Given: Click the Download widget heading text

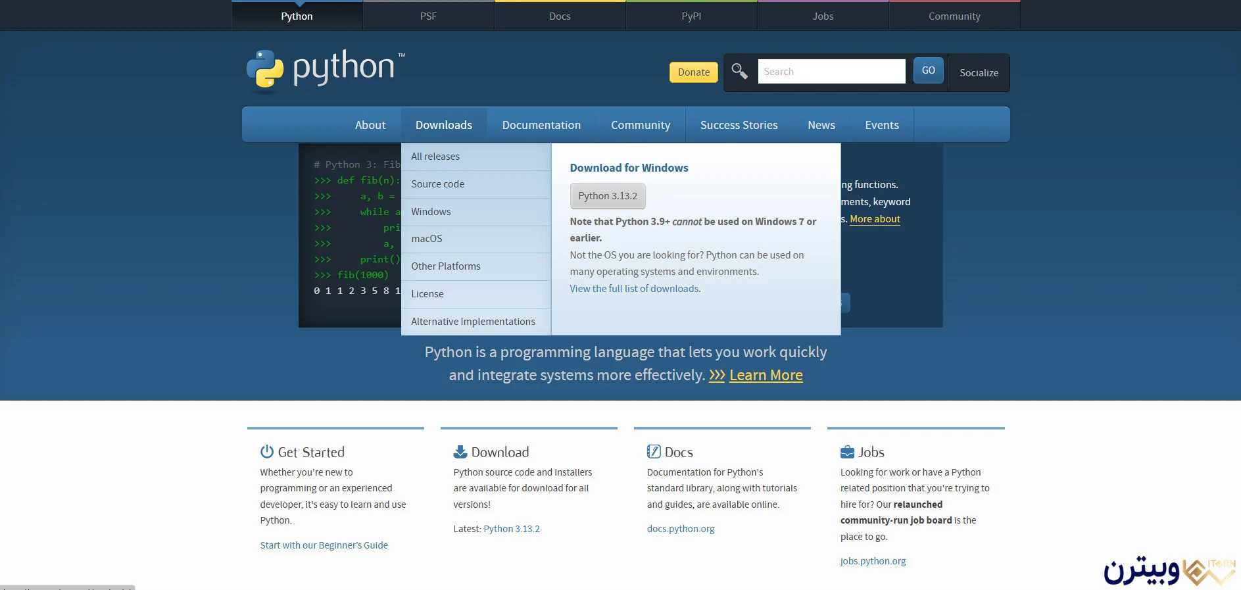Looking at the screenshot, I should coord(500,452).
